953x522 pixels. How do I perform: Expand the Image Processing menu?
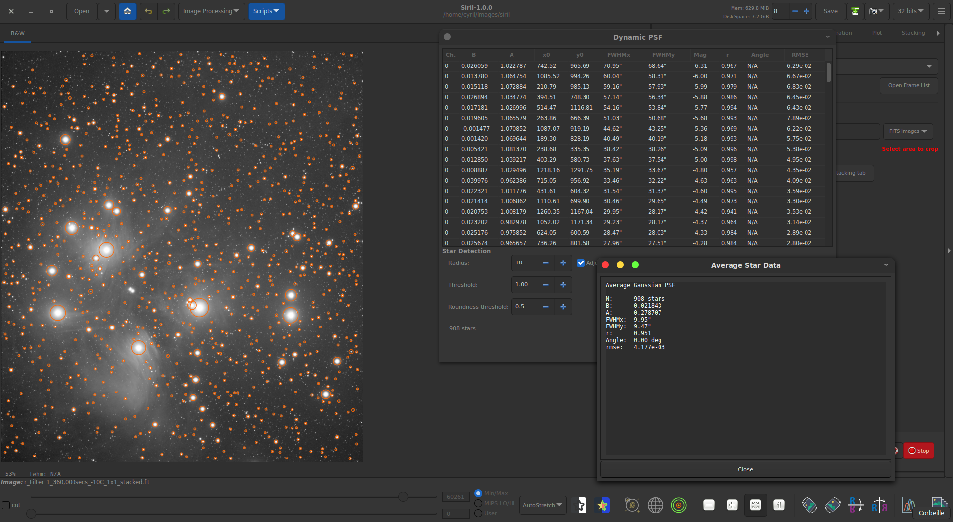click(x=211, y=11)
